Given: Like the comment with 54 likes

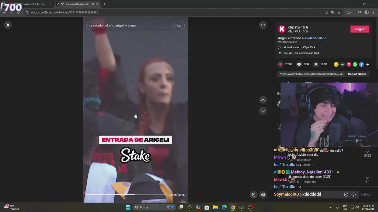Looking at the screenshot, I should point(367,177).
